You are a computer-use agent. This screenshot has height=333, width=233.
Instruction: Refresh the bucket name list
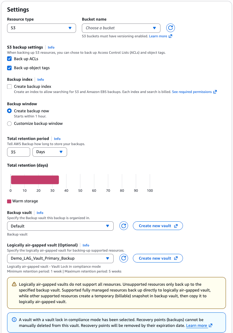(170, 28)
